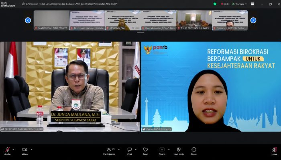Leave the meeting
Viewport: 281px width, 160px height.
coord(274,151)
